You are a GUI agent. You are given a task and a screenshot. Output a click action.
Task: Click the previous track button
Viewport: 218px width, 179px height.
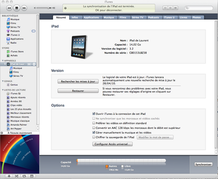[x=9, y=8]
